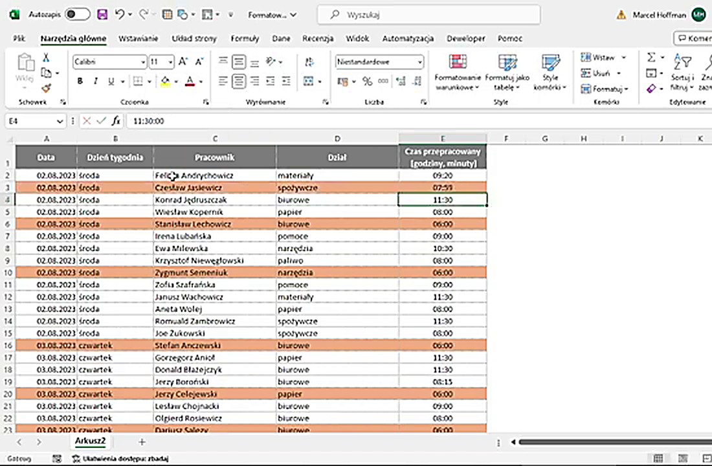Expand the Name Box dropdown arrow

pyautogui.click(x=60, y=121)
